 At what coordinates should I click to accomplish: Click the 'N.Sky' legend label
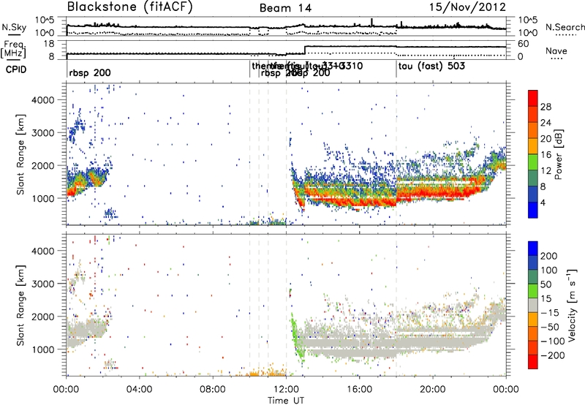[x=14, y=27]
